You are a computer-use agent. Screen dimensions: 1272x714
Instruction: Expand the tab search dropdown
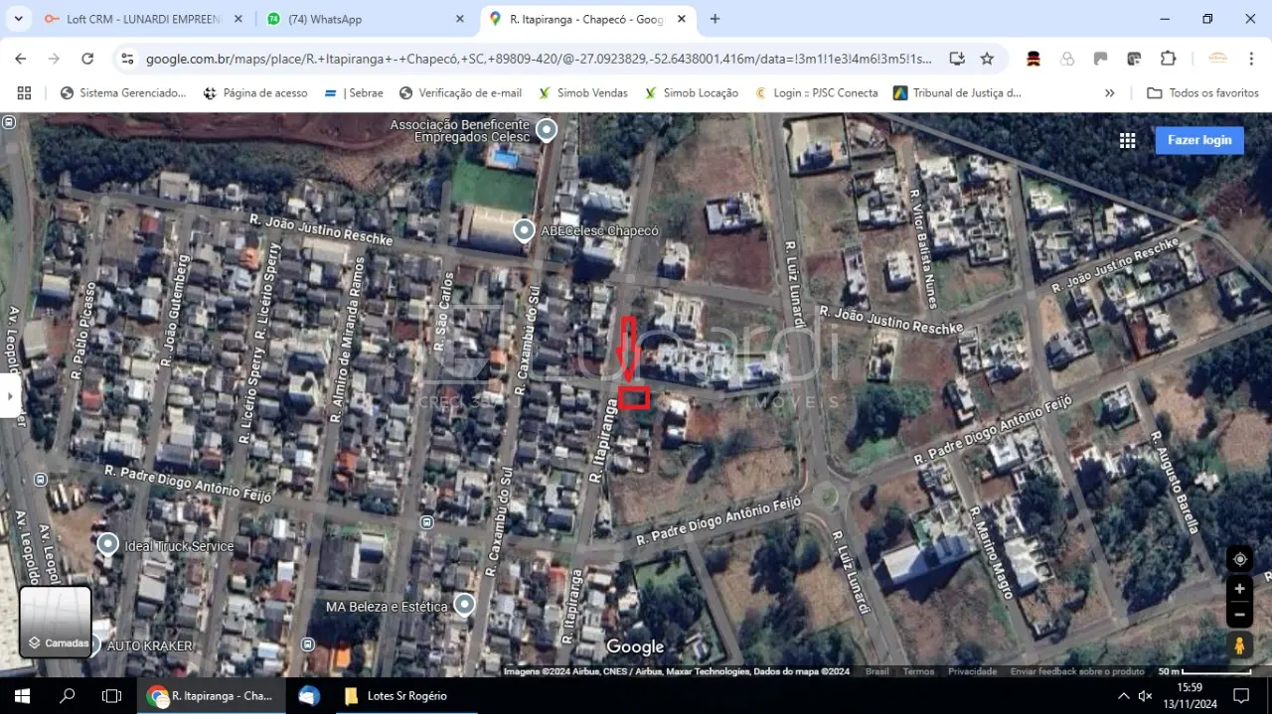click(x=18, y=19)
